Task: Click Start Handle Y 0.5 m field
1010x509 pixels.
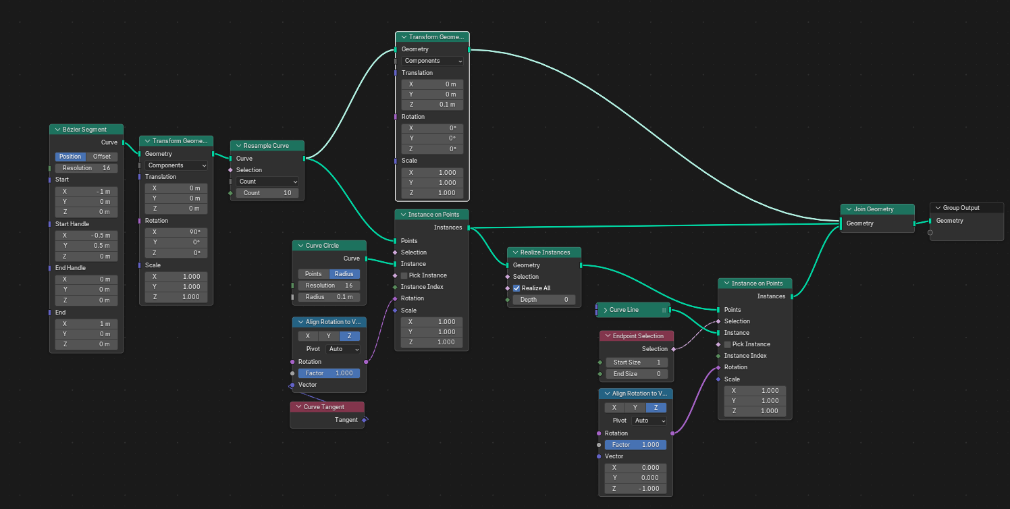Action: tap(86, 246)
